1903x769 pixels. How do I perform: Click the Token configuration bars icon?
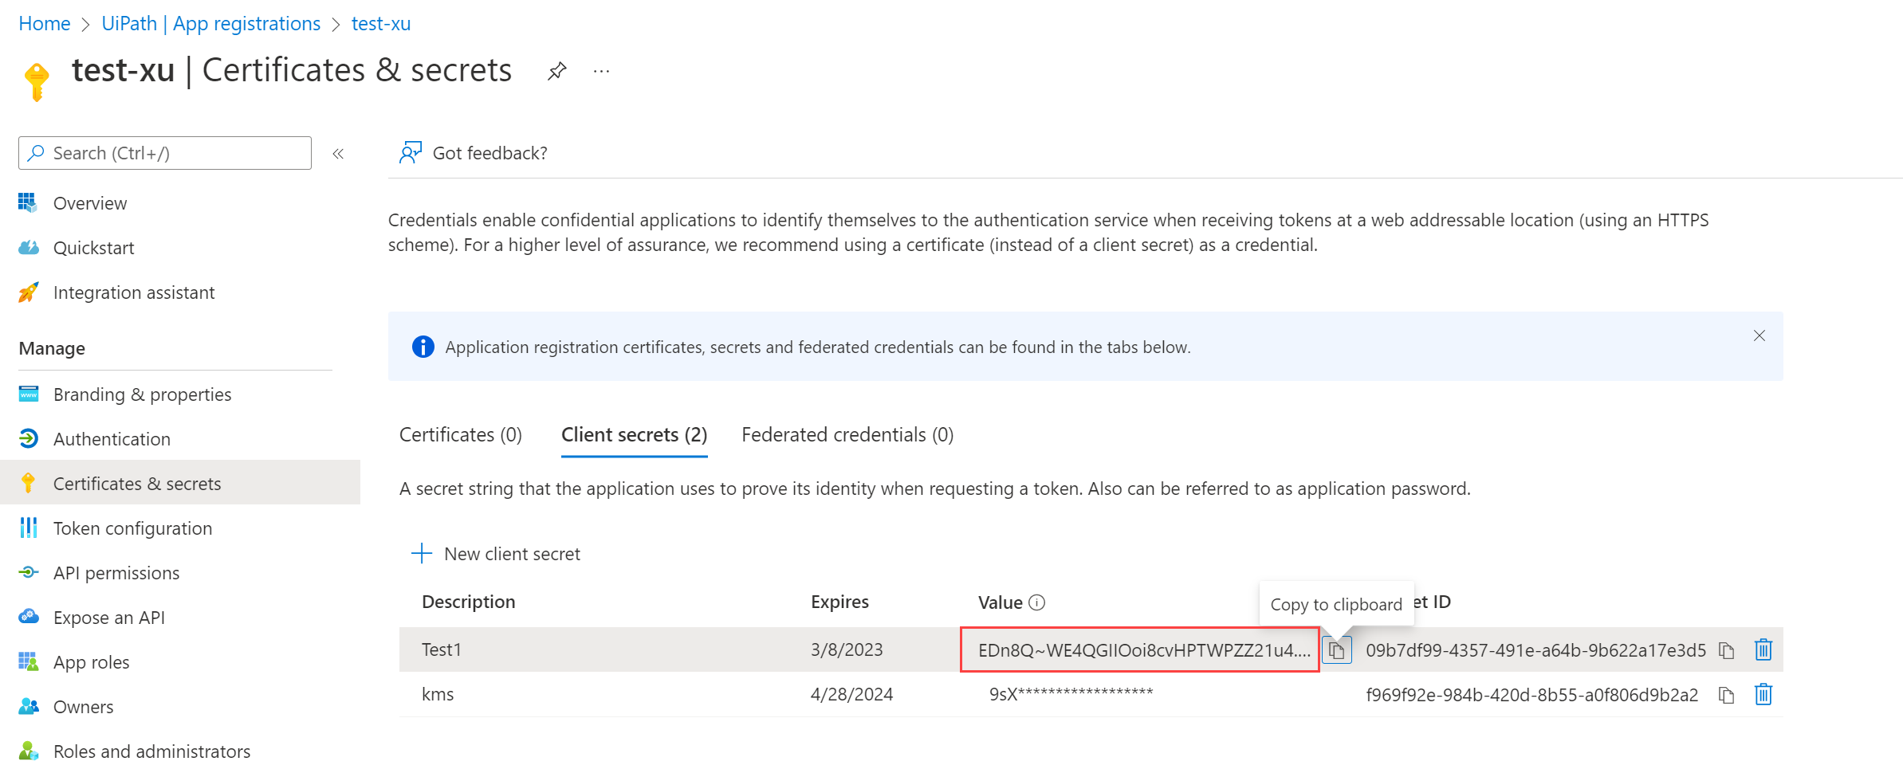click(x=29, y=528)
